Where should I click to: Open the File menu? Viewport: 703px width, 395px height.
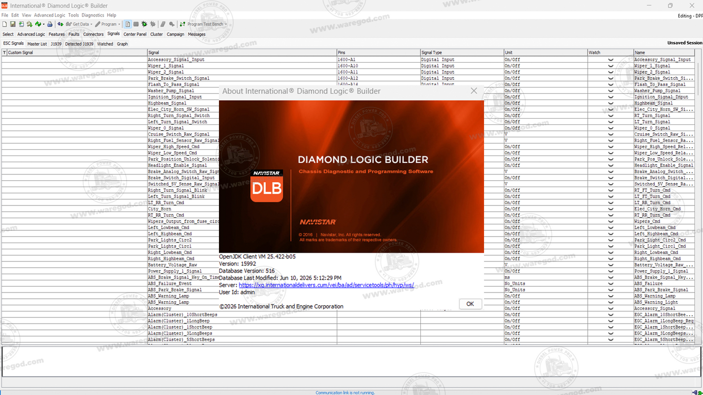(x=5, y=15)
